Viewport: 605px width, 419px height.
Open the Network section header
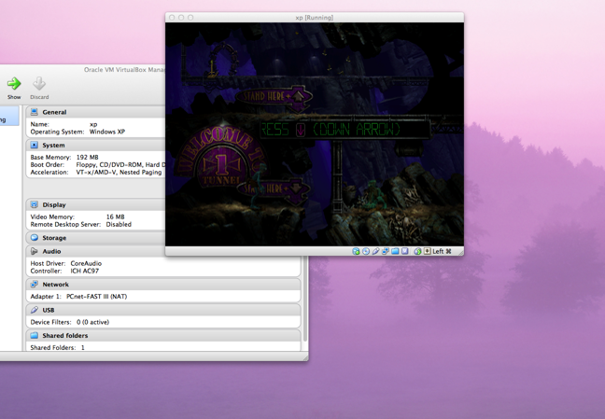163,285
